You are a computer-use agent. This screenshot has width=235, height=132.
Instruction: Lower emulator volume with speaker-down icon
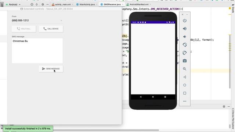[185, 37]
